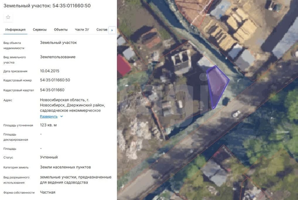Select the Части ЗУ tab
298x200 pixels.
[82, 29]
